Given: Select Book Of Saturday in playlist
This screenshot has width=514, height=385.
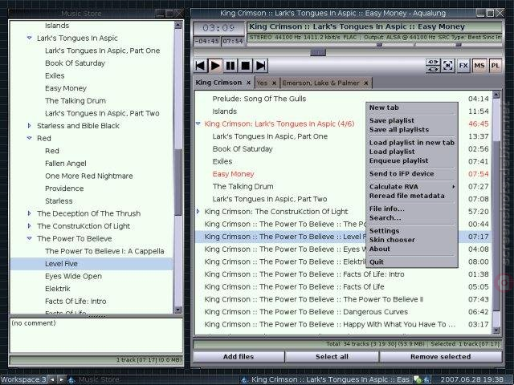Looking at the screenshot, I should [243, 149].
